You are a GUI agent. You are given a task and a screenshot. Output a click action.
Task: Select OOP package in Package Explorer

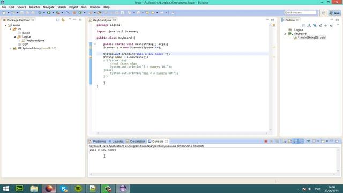click(x=25, y=44)
